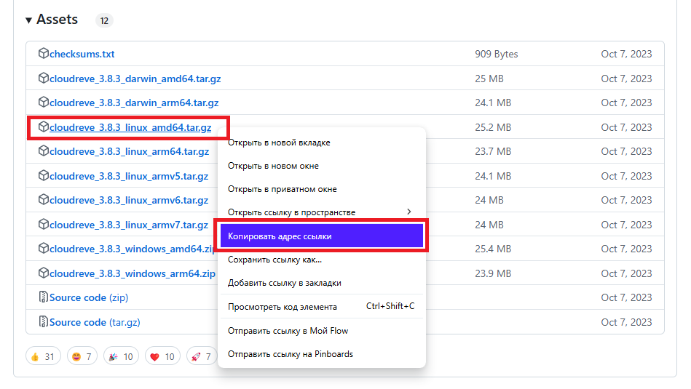Click the '23.9 MB' size text

(493, 273)
